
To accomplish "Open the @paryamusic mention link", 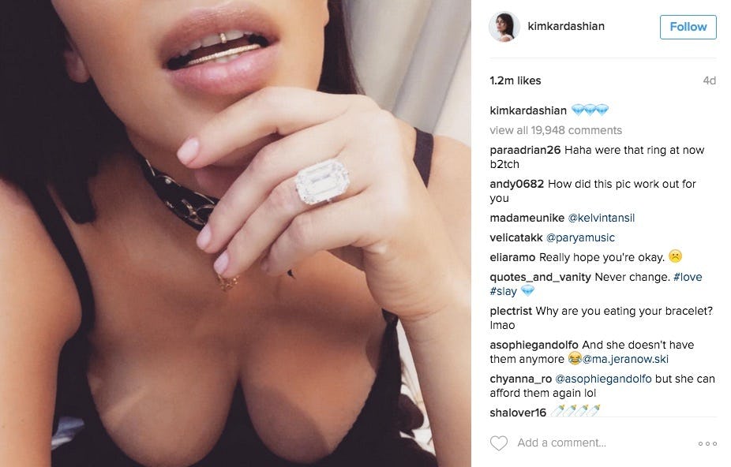I will click(x=580, y=237).
